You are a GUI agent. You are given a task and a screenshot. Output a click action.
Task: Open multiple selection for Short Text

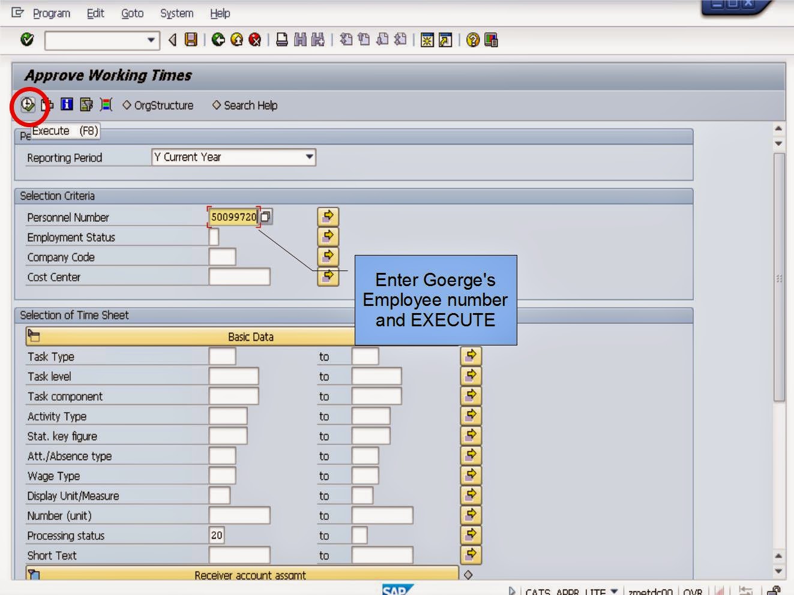tap(471, 554)
